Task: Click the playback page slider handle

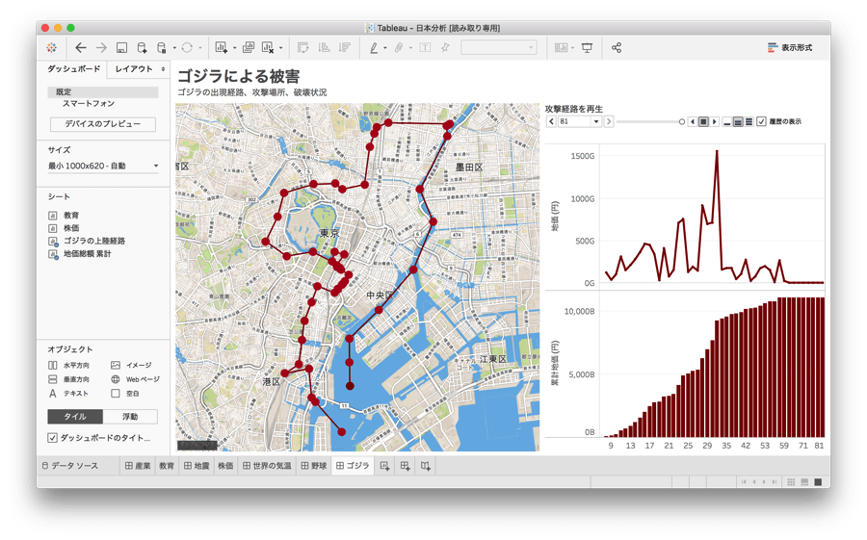Action: (x=682, y=122)
